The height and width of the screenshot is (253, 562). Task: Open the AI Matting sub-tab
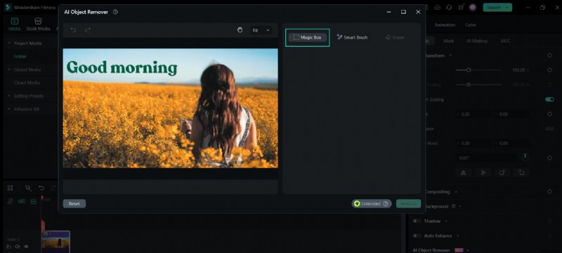point(477,41)
